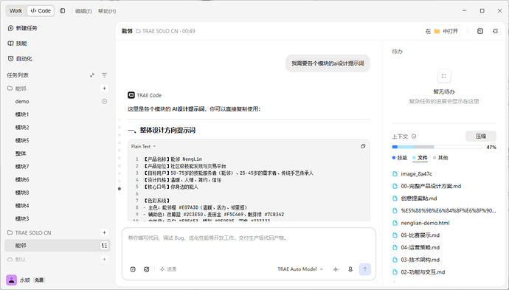Select the 技能 context tab
Image resolution: width=509 pixels, height=290 pixels.
click(x=400, y=158)
